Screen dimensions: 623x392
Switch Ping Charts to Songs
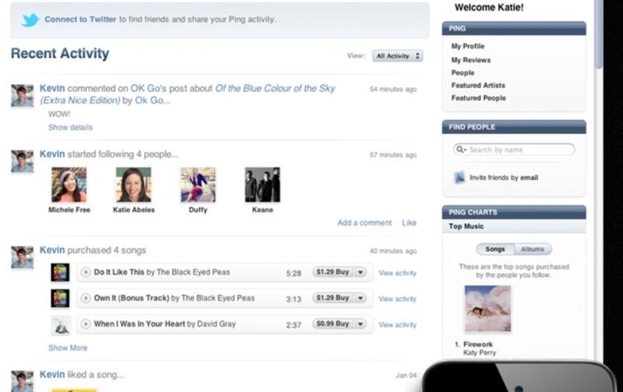pyautogui.click(x=495, y=249)
